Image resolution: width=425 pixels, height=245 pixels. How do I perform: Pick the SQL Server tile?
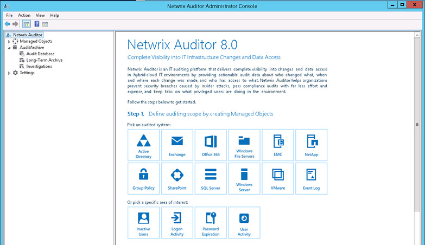pyautogui.click(x=211, y=179)
